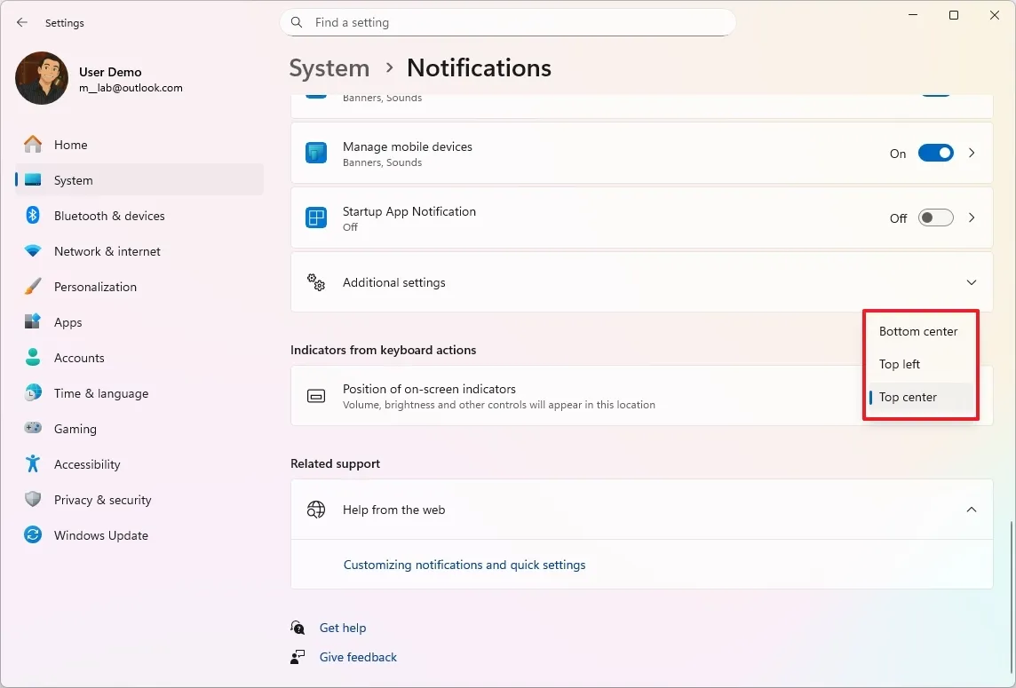Expand the Additional settings section
1016x688 pixels.
971,282
